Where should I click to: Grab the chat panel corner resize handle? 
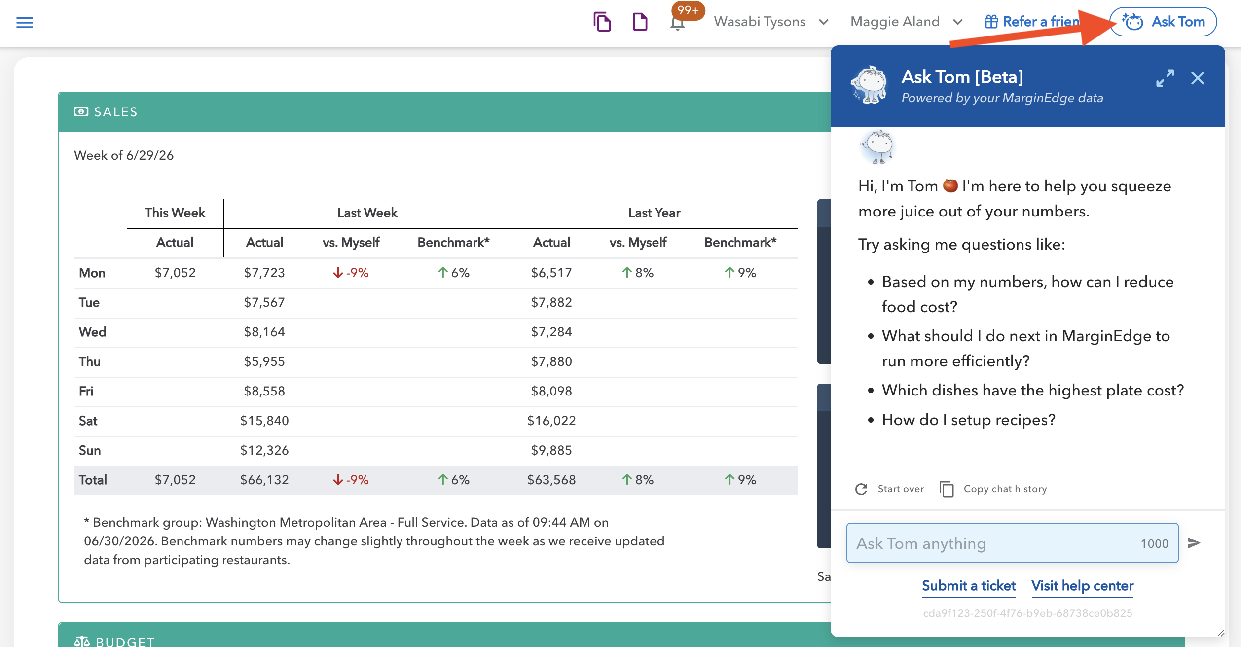pyautogui.click(x=1220, y=633)
